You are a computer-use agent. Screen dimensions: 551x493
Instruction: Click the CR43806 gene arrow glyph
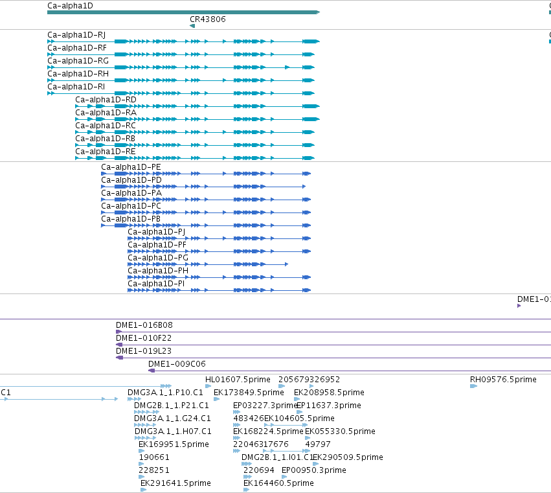192,26
